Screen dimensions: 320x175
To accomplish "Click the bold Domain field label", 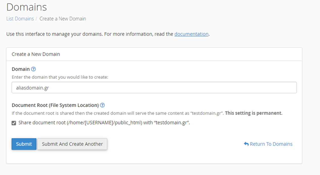I will click(21, 69).
